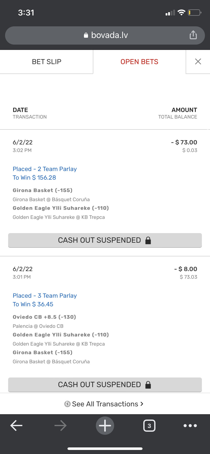
Task: Close the bet slip panel
Action: tap(198, 62)
